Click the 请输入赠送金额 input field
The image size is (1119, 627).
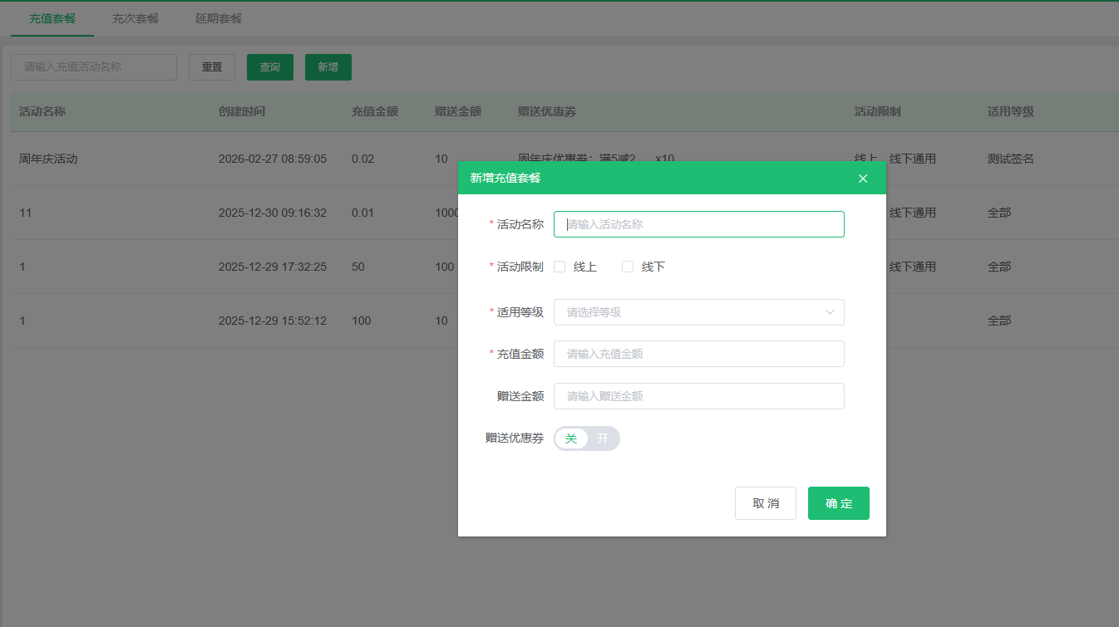698,396
